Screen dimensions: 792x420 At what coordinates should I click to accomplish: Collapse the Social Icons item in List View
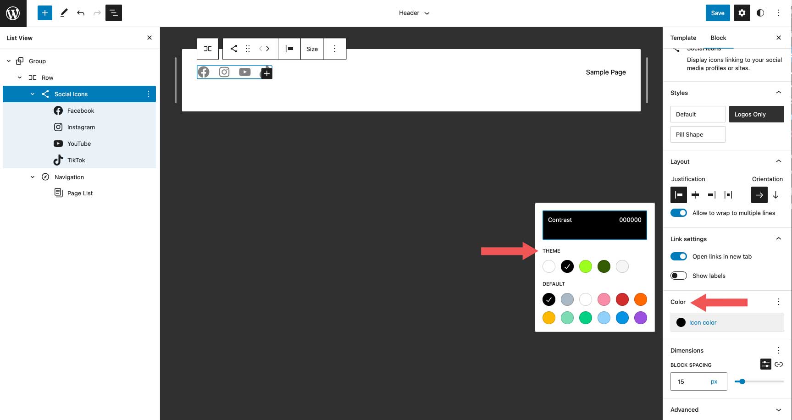[32, 94]
